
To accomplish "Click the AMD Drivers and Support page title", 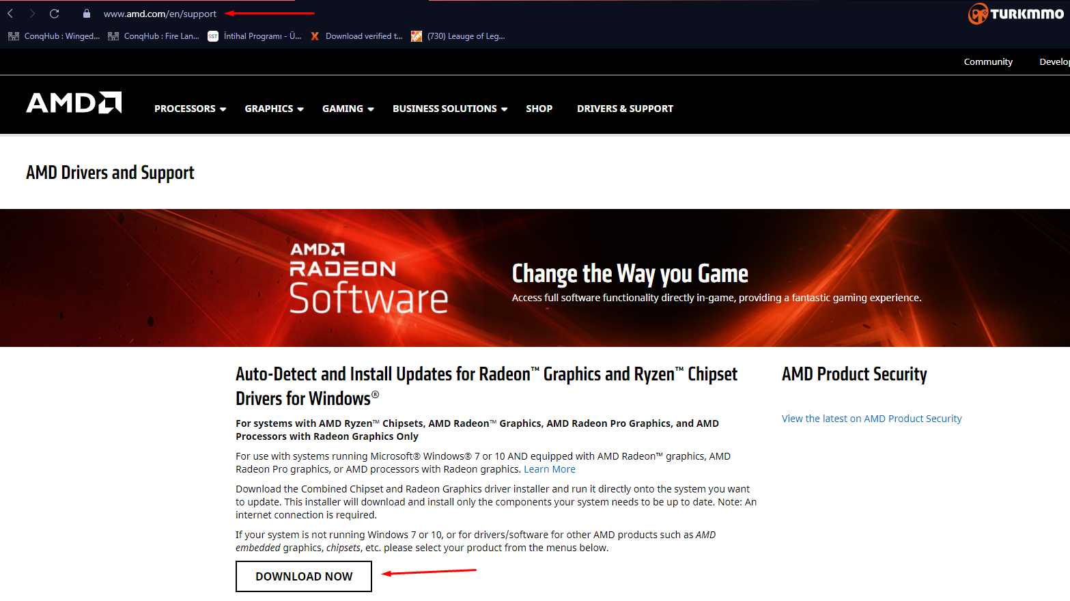I will 110,173.
